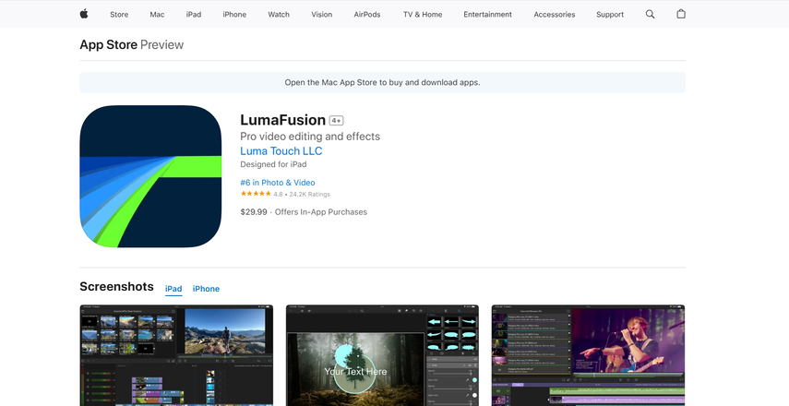Click the App Store Preview heading link
The width and height of the screenshot is (789, 406).
click(131, 45)
